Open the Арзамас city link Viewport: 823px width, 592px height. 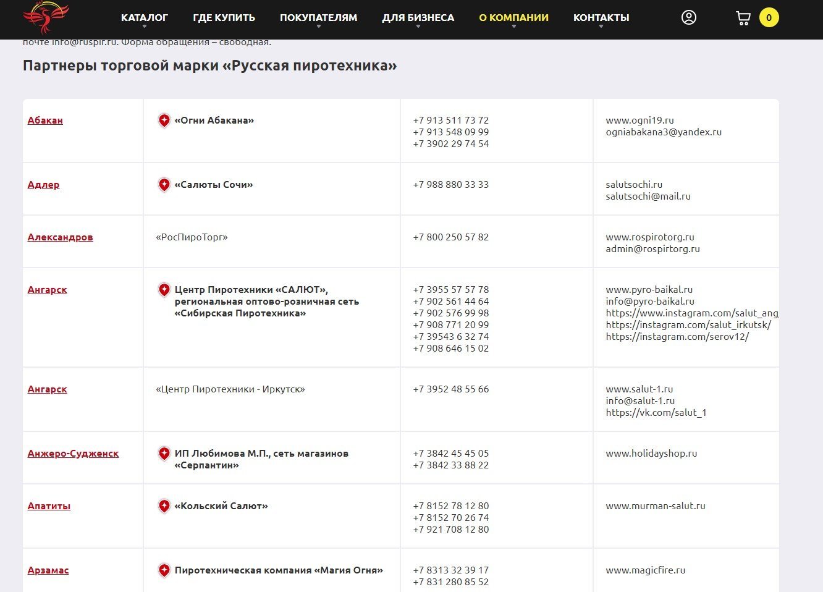(48, 570)
